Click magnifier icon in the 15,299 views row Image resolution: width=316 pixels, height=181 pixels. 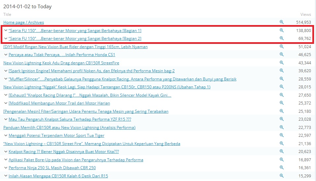(x=282, y=176)
